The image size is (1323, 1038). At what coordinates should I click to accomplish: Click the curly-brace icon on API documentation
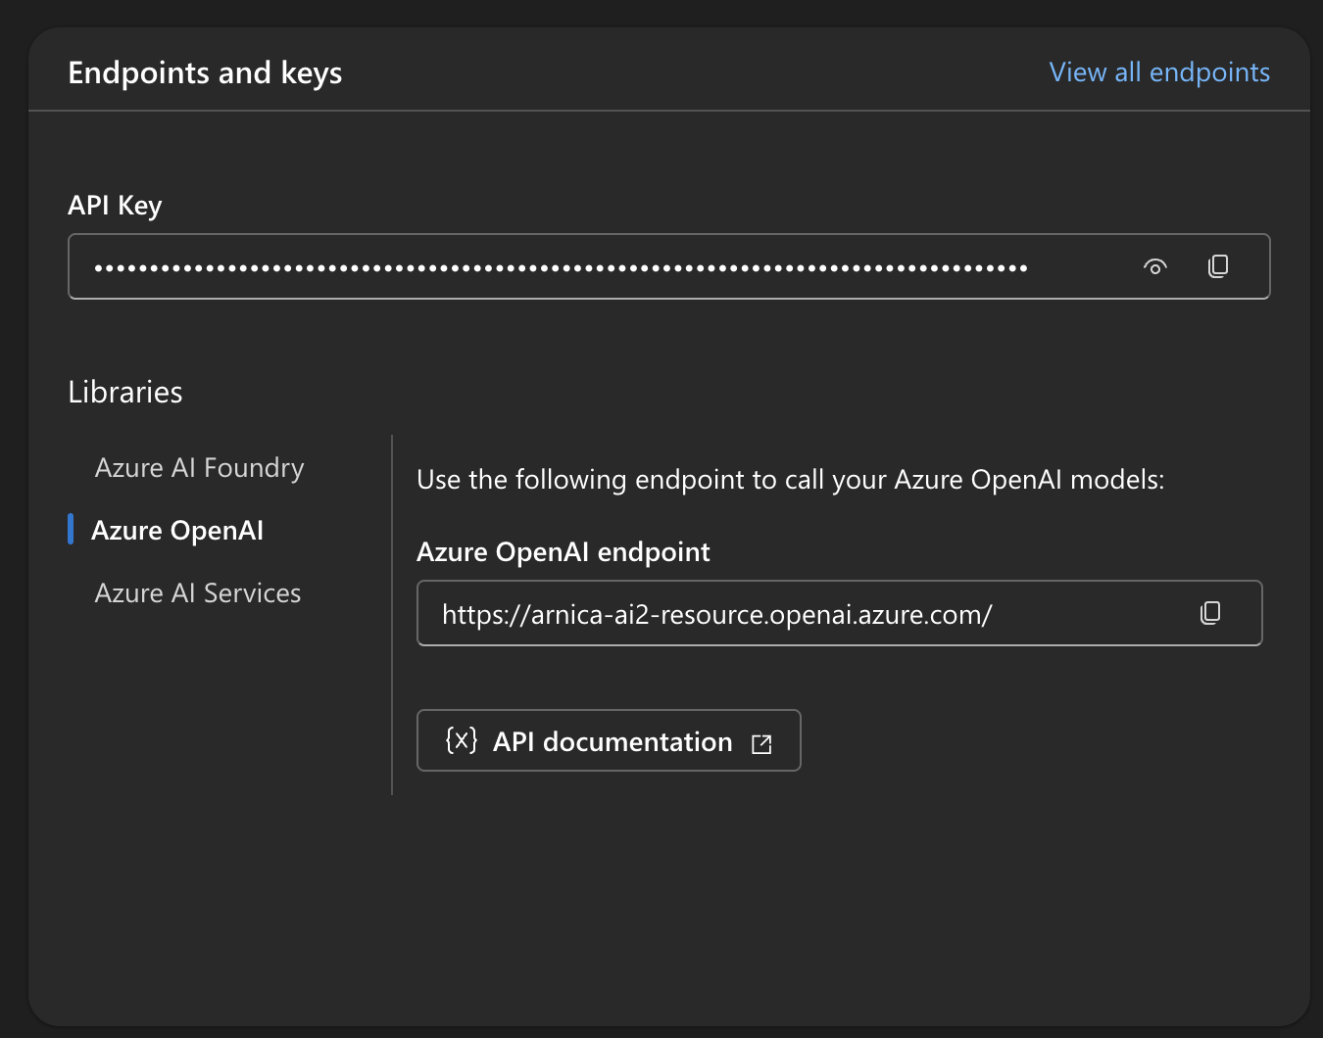point(461,740)
